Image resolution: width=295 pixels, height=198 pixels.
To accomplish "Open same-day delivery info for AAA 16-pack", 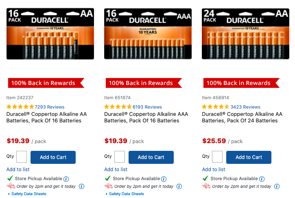I will (x=179, y=187).
